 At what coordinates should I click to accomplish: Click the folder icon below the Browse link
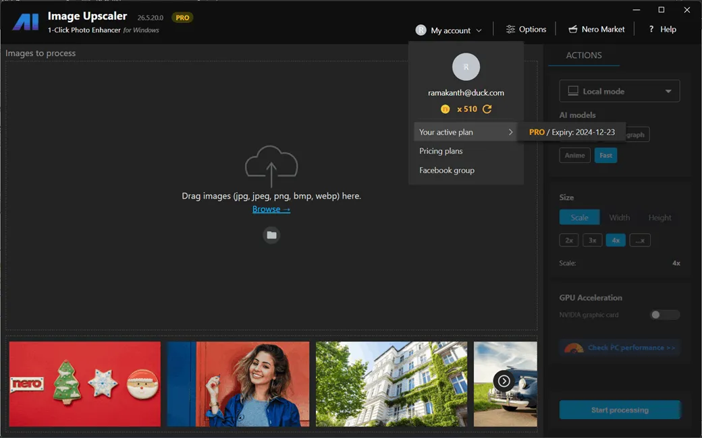271,235
